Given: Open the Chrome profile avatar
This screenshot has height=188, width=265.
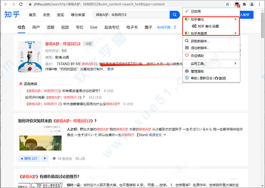Looking at the screenshot, I should (x=252, y=4).
